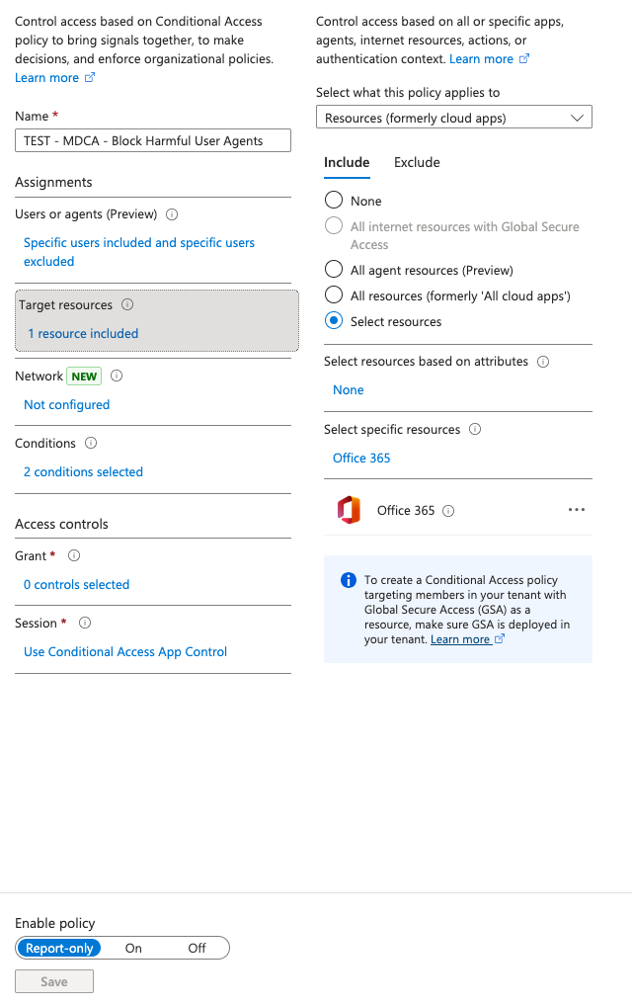This screenshot has height=1005, width=632.
Task: Switch Enable policy to Off
Action: 197,948
